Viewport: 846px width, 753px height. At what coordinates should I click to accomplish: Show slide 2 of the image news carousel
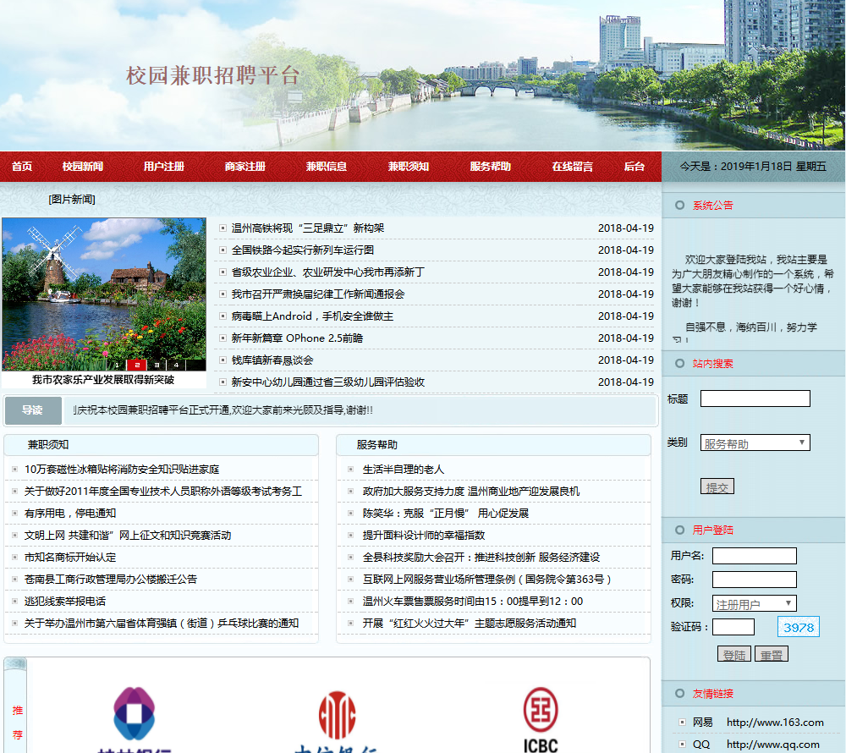pos(137,366)
